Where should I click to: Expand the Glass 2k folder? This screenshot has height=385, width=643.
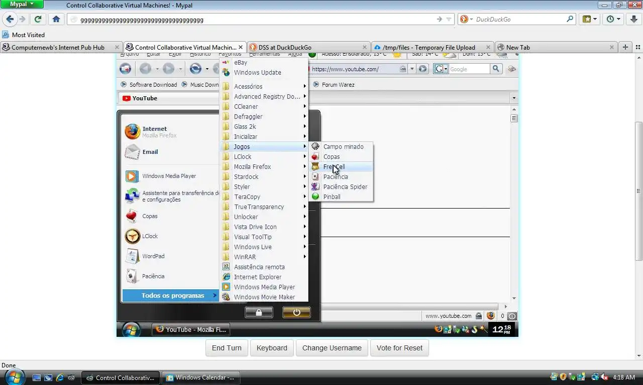(x=264, y=126)
